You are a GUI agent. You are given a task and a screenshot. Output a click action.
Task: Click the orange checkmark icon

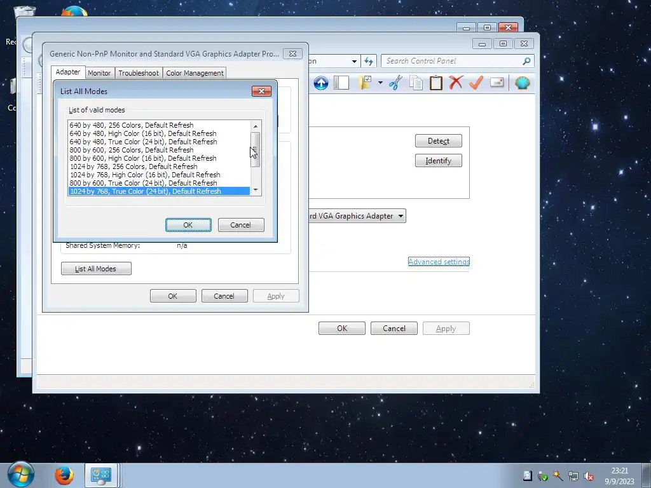[476, 83]
